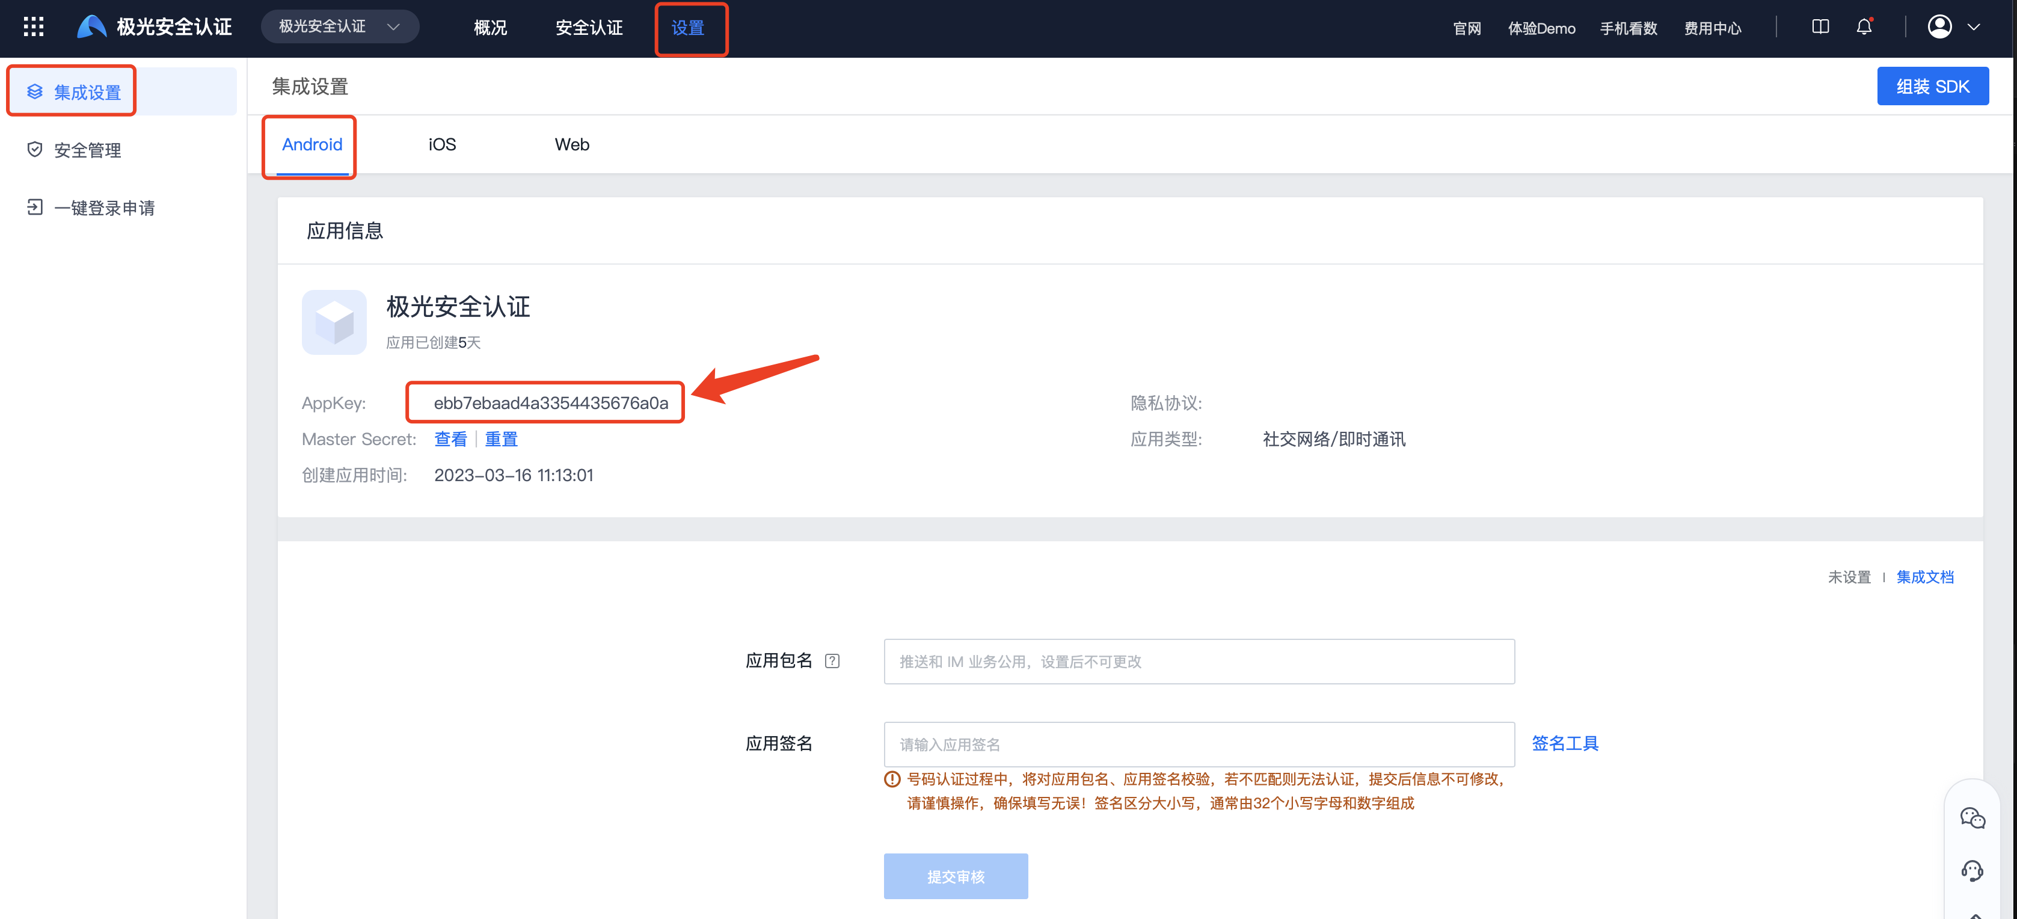2017x919 pixels.
Task: Select 集成设置 in sidebar
Action: pos(121,93)
